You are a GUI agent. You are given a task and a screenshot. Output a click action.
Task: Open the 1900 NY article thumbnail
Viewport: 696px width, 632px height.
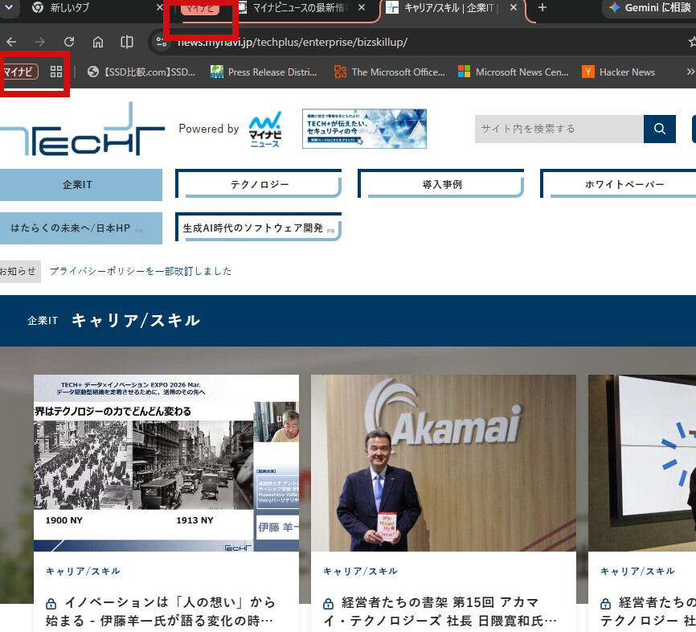[x=166, y=463]
